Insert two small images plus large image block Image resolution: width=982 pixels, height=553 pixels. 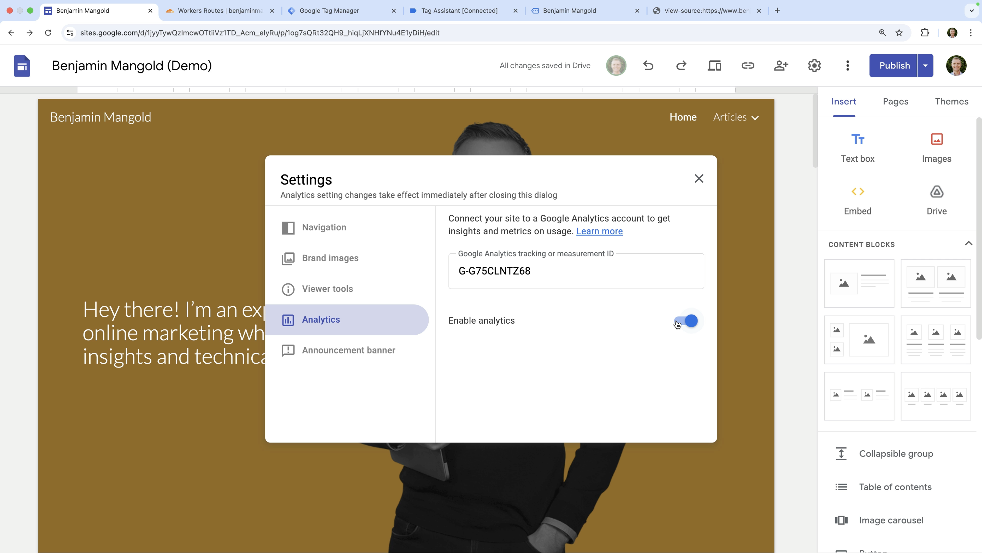(859, 340)
